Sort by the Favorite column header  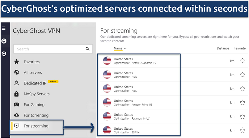coord(240,48)
